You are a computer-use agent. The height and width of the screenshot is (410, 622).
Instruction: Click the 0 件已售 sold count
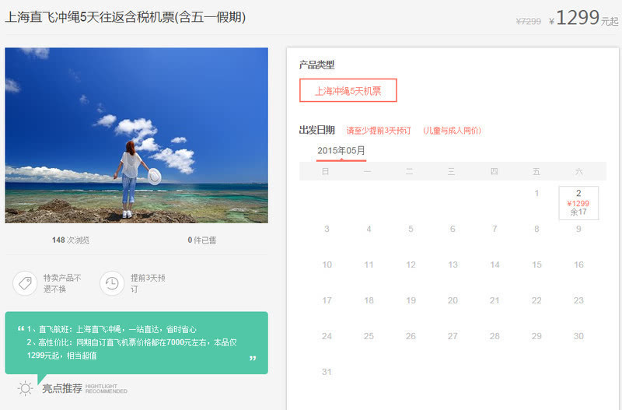coord(201,240)
